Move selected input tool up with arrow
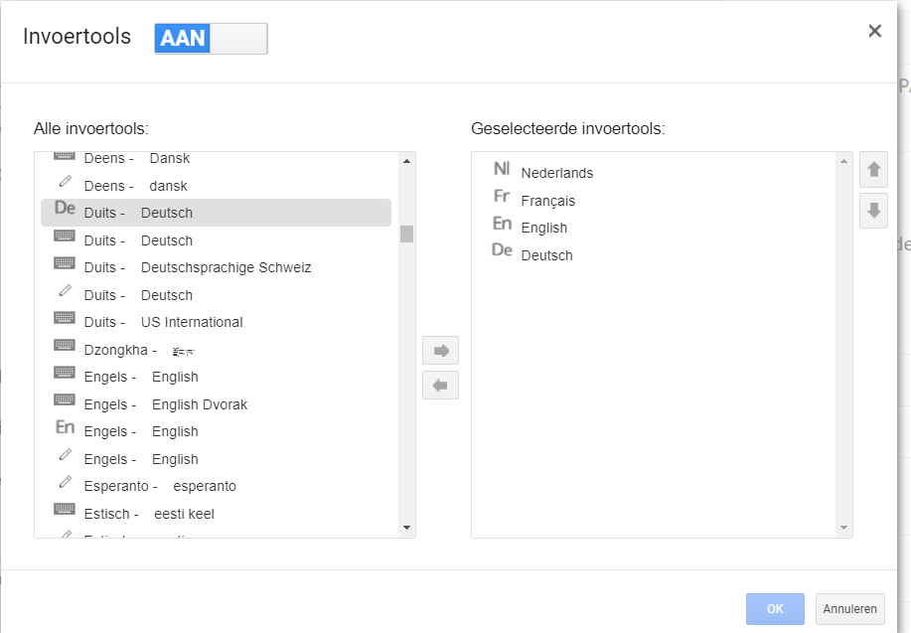The height and width of the screenshot is (633, 911). (x=873, y=170)
